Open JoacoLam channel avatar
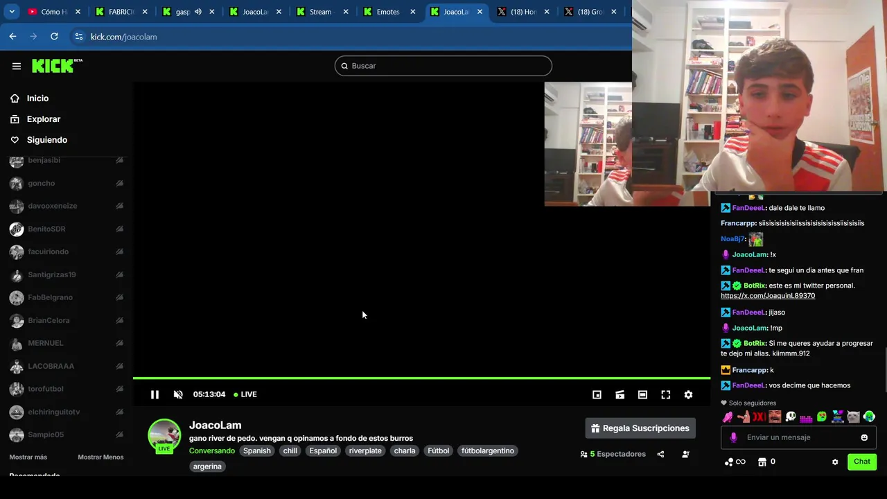 (x=164, y=436)
